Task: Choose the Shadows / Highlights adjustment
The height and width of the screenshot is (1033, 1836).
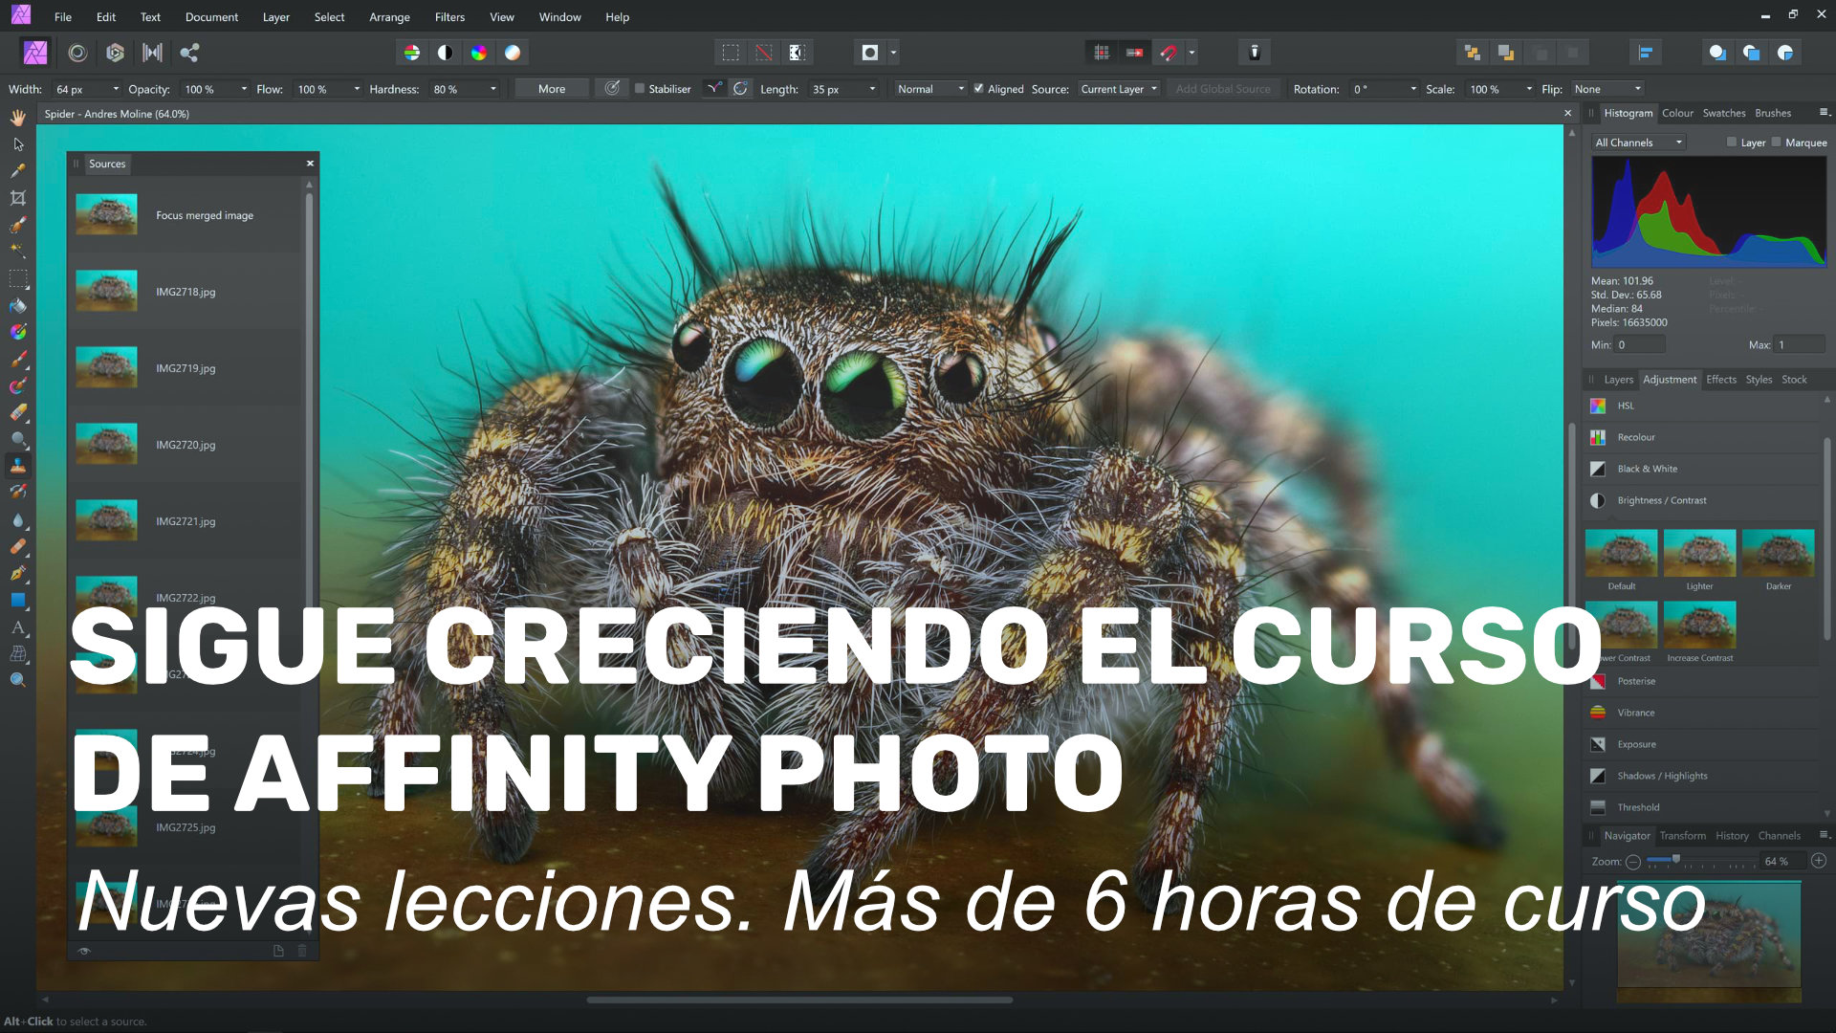Action: click(x=1702, y=776)
